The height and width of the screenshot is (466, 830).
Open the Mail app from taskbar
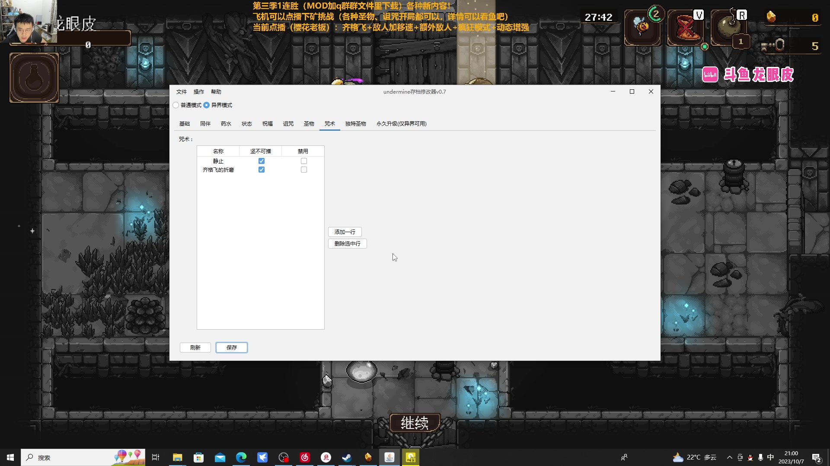coord(220,457)
